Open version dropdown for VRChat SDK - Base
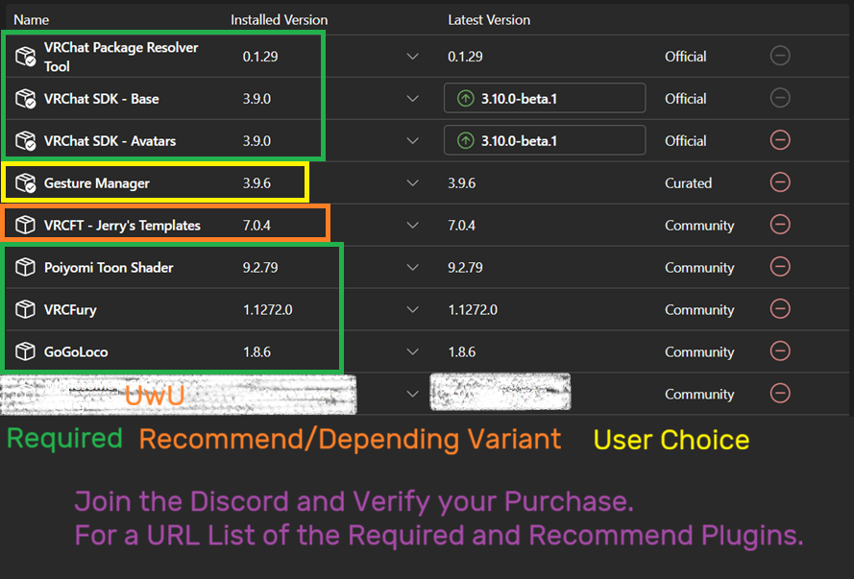Viewport: 854px width, 579px height. 413,99
